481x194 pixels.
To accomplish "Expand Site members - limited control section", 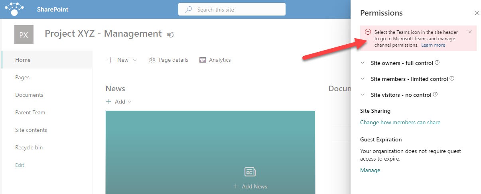I will [x=363, y=79].
